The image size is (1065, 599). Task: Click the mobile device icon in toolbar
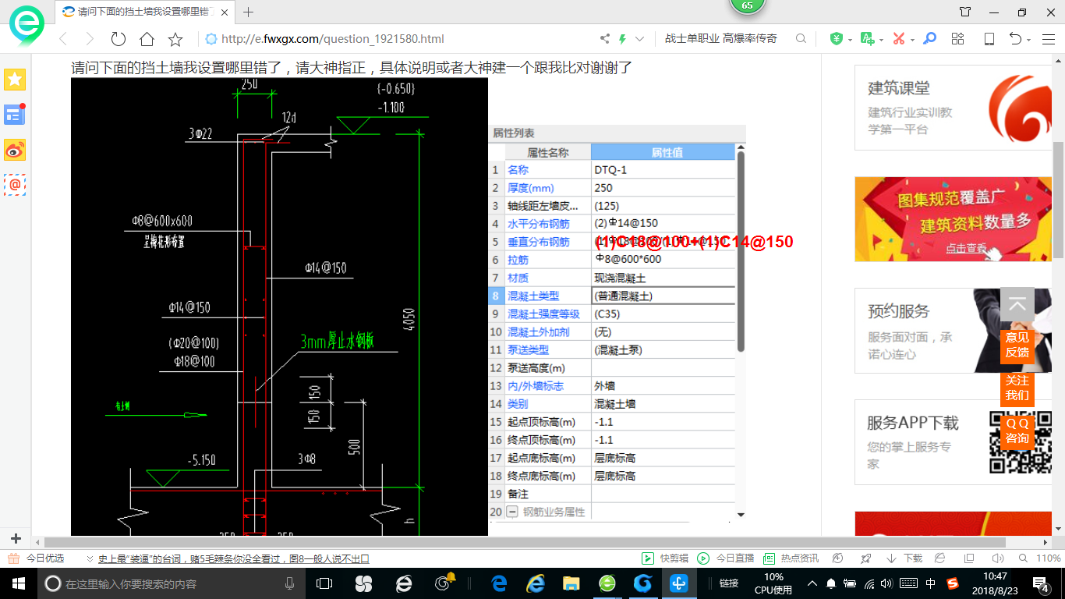[x=989, y=39]
